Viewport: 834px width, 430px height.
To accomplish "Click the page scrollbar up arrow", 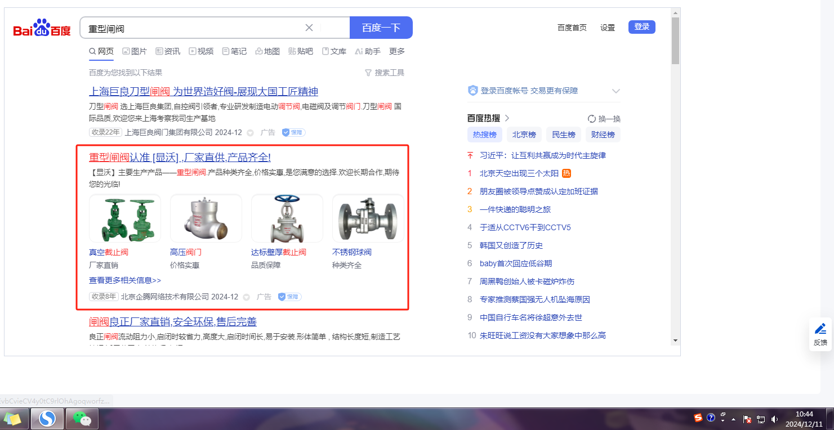I will 676,12.
